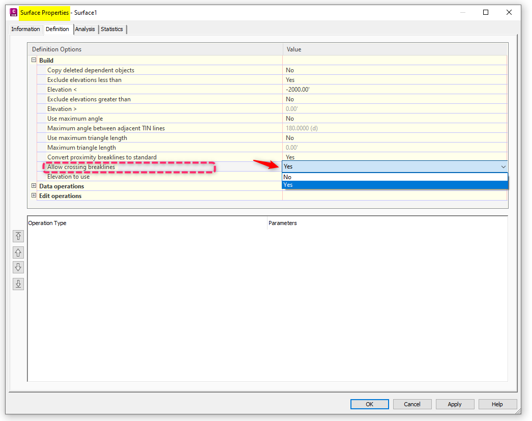Switch to the Statistics tab
Image resolution: width=532 pixels, height=421 pixels.
coord(111,29)
